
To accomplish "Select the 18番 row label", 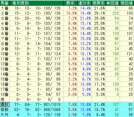I will [4, 94].
